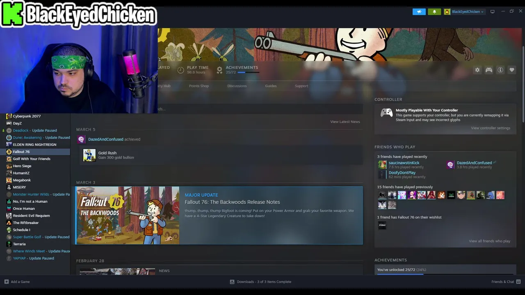This screenshot has width=525, height=295.
Task: Open the BlackEyedChicken account dropdown
Action: [x=464, y=11]
